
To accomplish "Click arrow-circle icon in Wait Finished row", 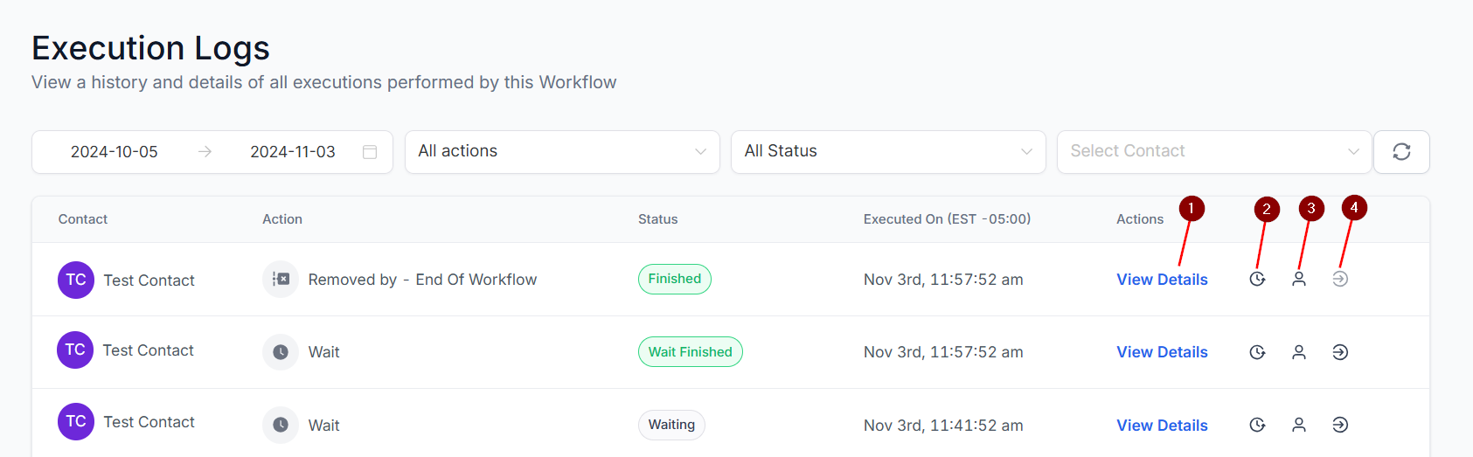I will (1340, 352).
